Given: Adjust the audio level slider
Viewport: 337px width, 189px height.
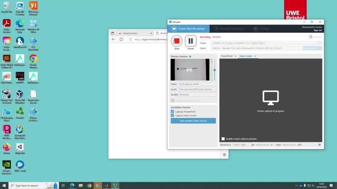Looking at the screenshot, I should click(x=214, y=70).
